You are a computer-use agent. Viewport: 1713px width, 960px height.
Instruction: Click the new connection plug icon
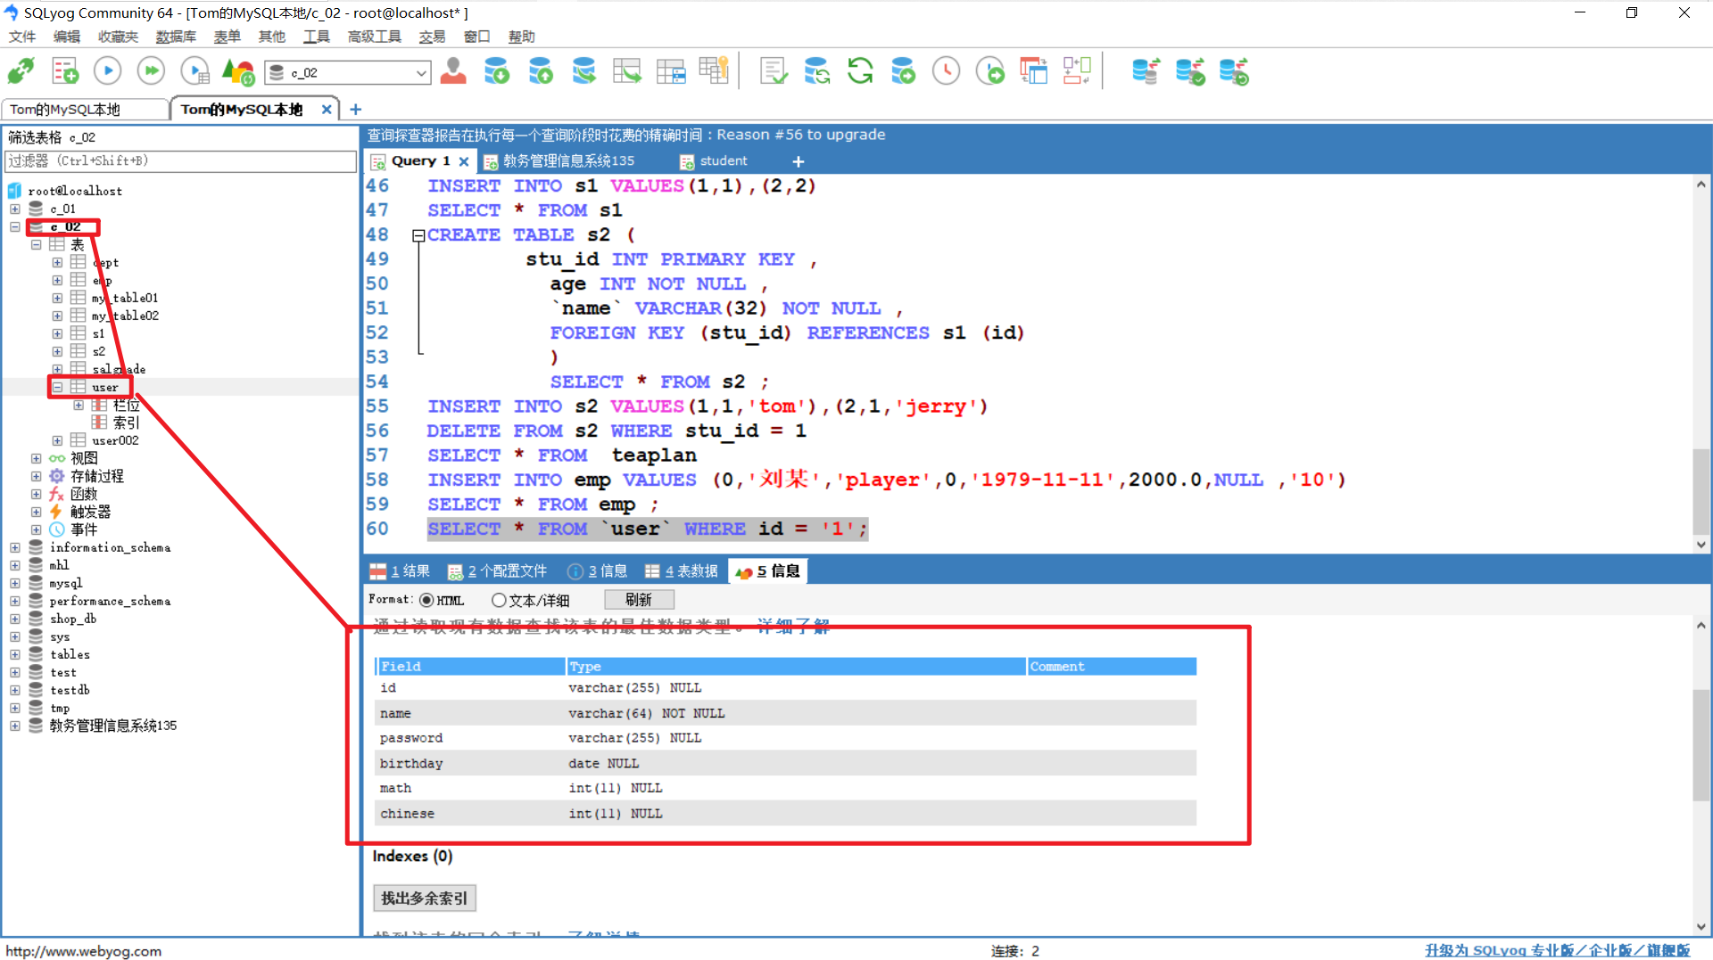pyautogui.click(x=21, y=70)
